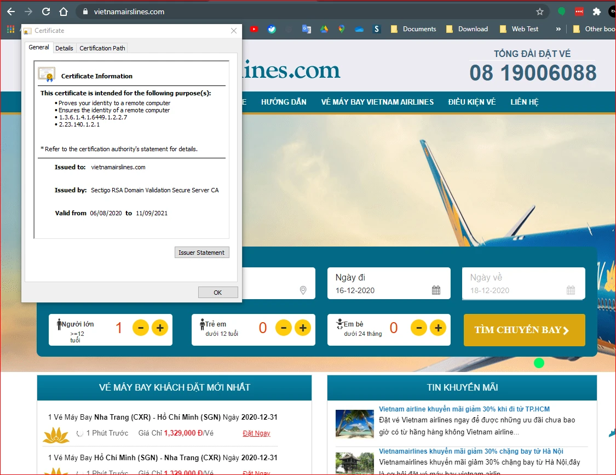Viewport: 616px width, 475px height.
Task: Click the destination location pin icon
Action: [303, 290]
